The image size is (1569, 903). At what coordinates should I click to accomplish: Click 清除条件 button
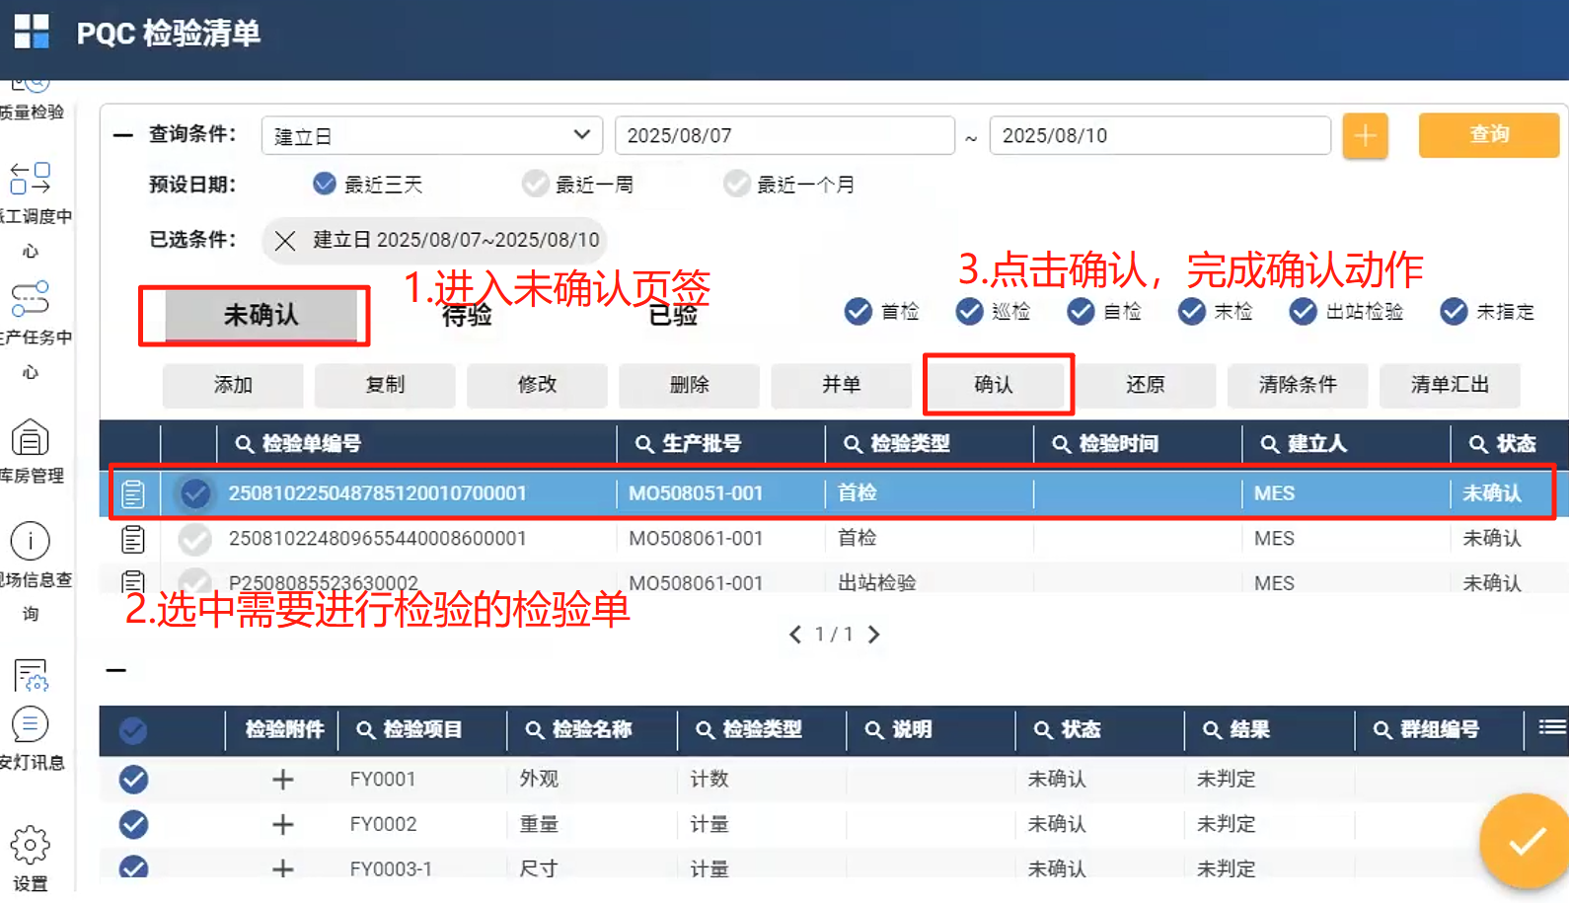[x=1298, y=385]
